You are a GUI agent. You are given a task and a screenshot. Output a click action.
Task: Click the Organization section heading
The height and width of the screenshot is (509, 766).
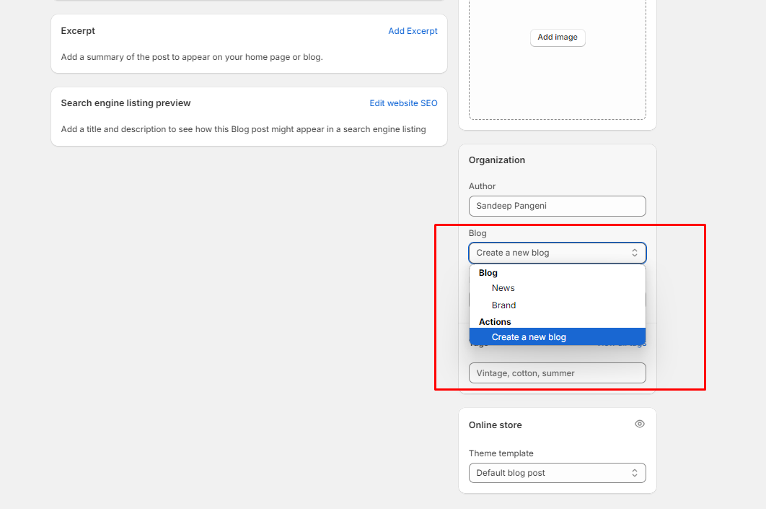[x=497, y=160]
